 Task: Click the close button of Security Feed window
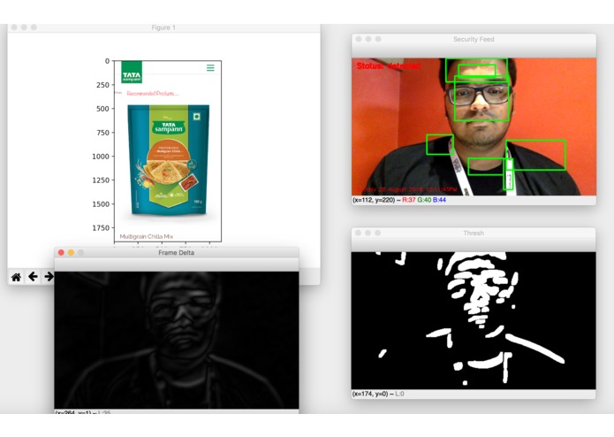(x=359, y=39)
